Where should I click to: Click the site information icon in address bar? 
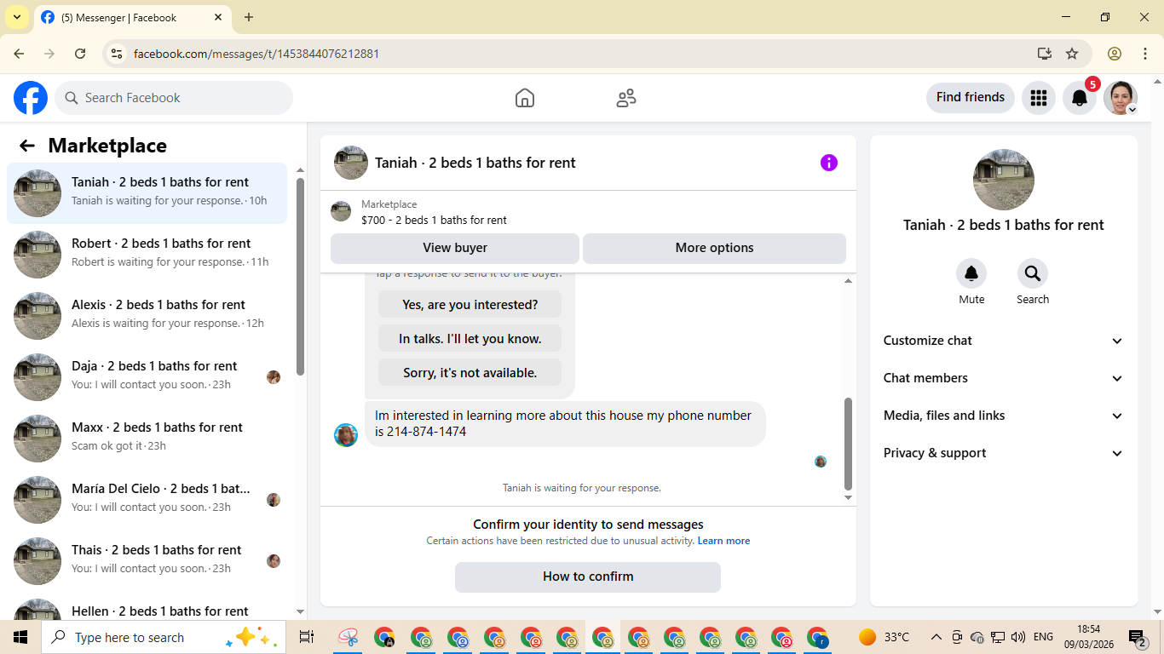point(118,54)
